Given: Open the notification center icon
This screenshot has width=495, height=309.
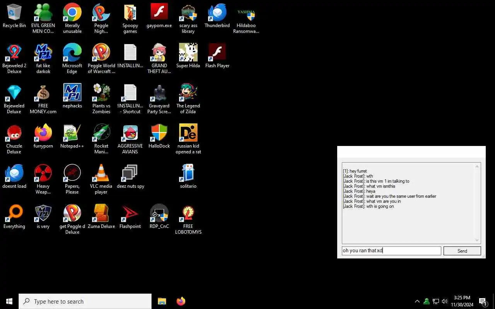Looking at the screenshot, I should [x=483, y=301].
